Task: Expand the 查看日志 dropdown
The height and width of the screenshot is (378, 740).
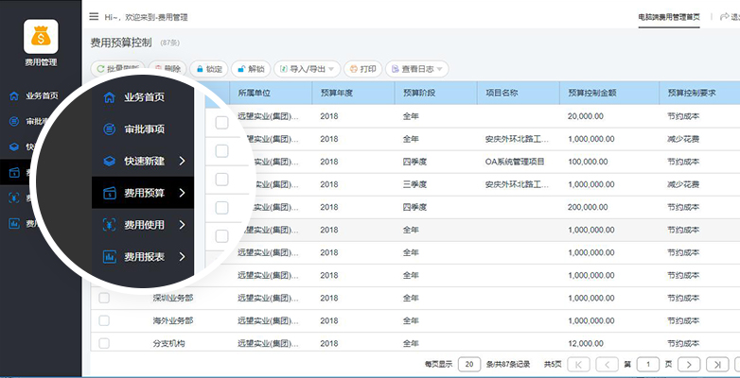Action: pos(416,69)
